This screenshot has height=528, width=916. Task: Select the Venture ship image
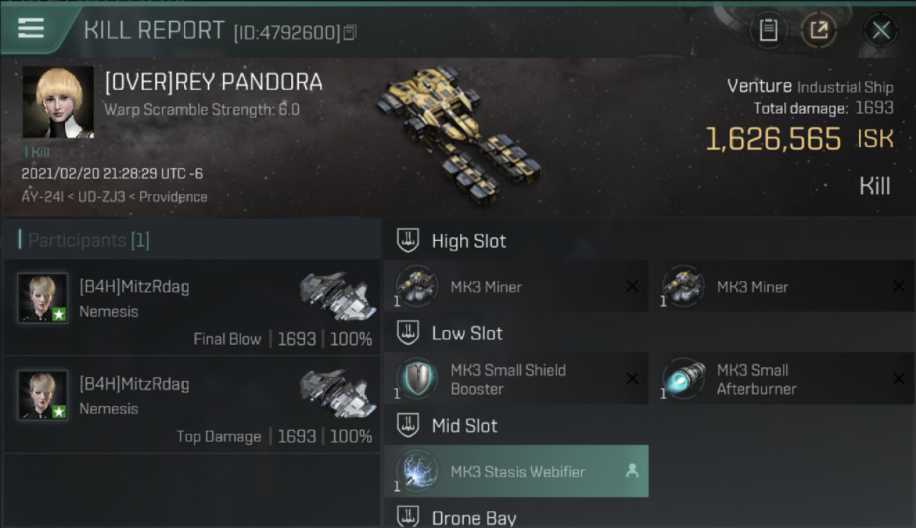[458, 134]
